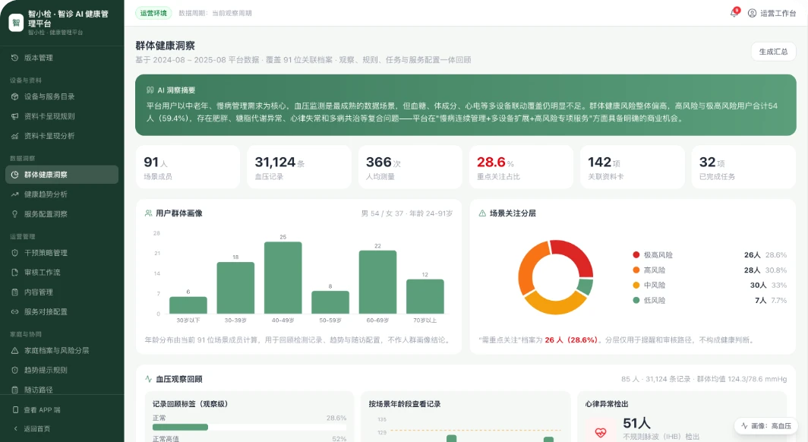Click the 画像：高血压 floating button

point(765,425)
